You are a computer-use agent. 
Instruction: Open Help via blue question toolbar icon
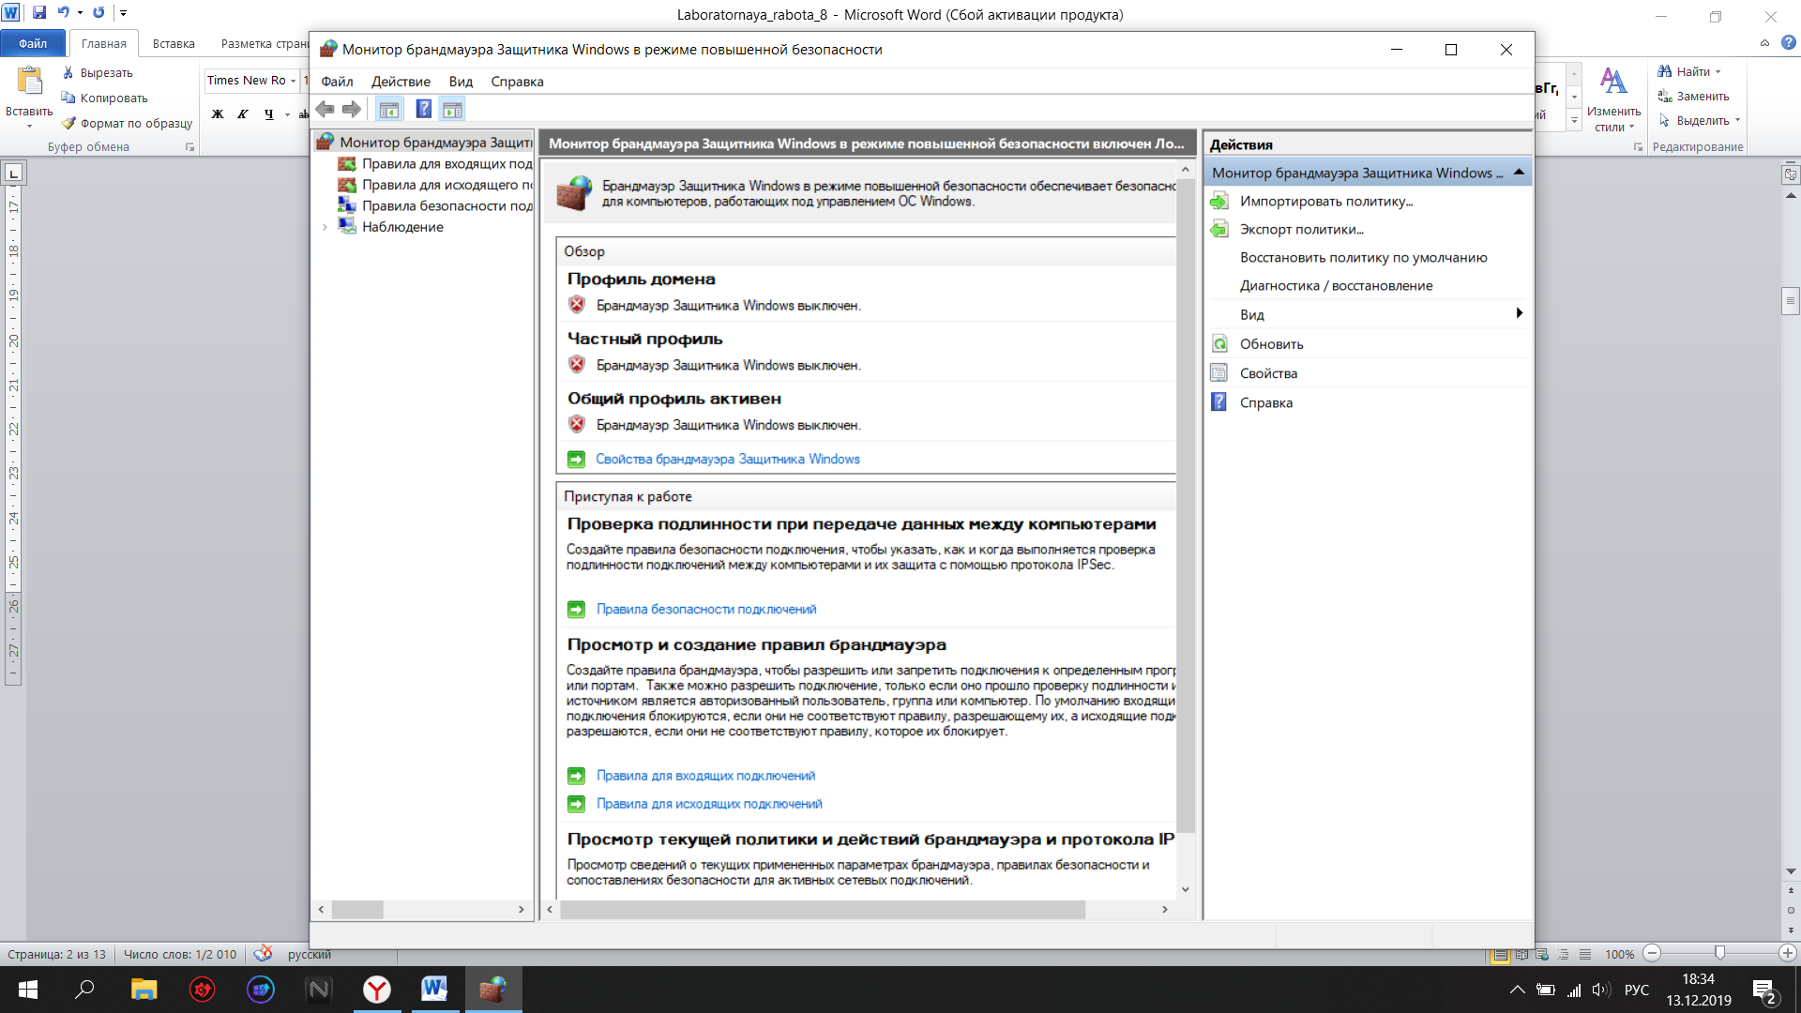pos(424,110)
